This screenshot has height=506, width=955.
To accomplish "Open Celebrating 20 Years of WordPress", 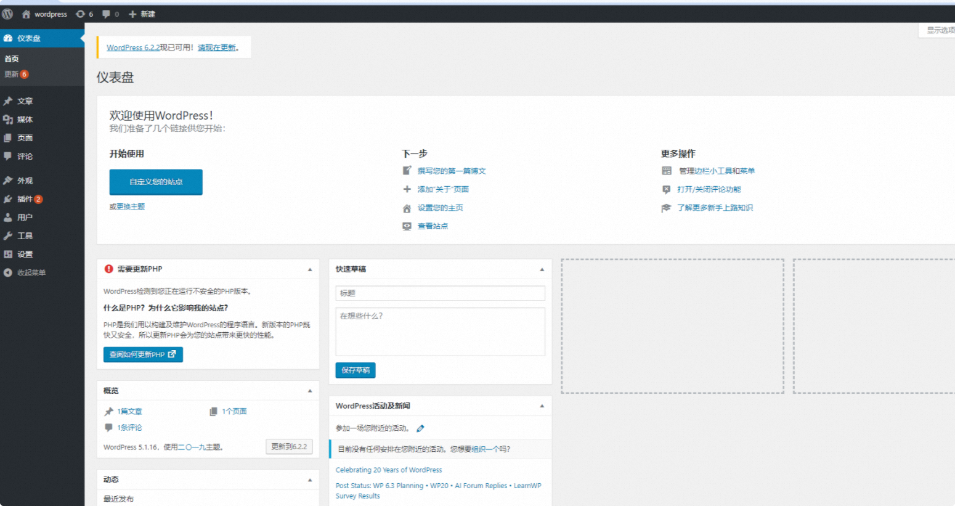I will coord(389,470).
